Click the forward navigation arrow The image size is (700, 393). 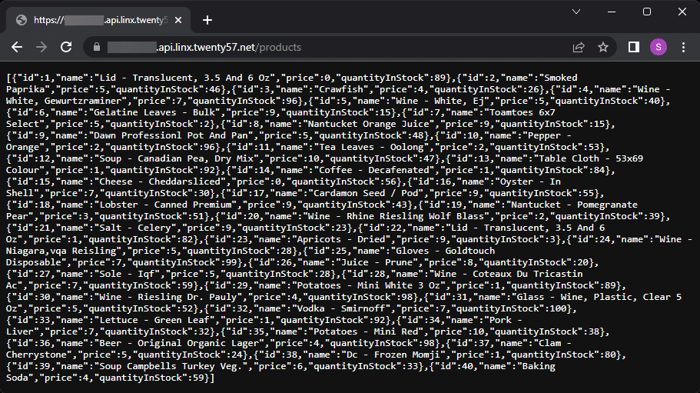click(41, 47)
